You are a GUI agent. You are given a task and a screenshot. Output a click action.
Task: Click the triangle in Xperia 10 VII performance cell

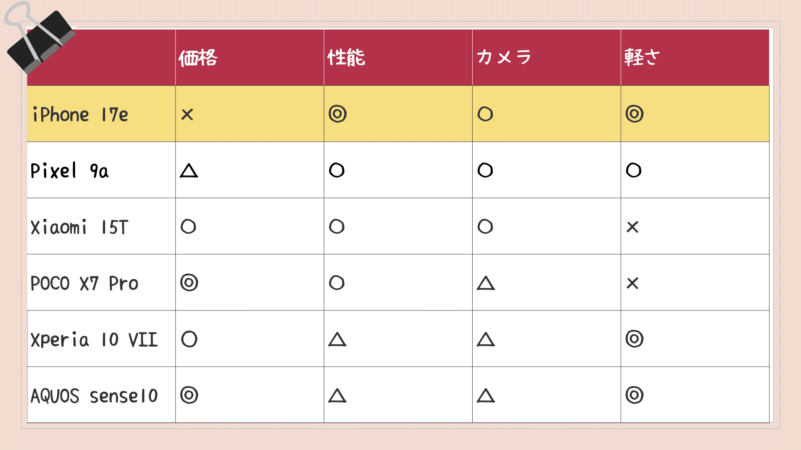point(338,340)
